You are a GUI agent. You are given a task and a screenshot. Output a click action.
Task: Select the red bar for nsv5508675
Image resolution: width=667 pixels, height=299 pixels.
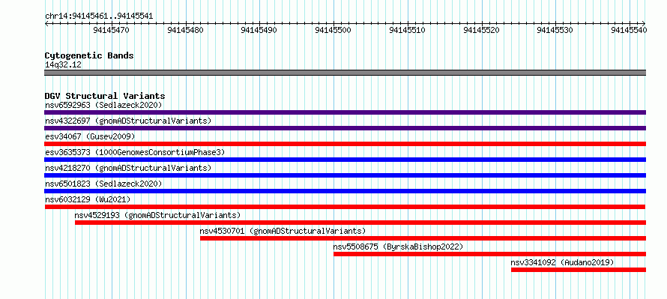[x=489, y=254]
